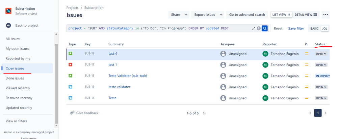The width and height of the screenshot is (337, 139).
Task: Click the medium priority icon for SUB-16
Action: tap(307, 87)
